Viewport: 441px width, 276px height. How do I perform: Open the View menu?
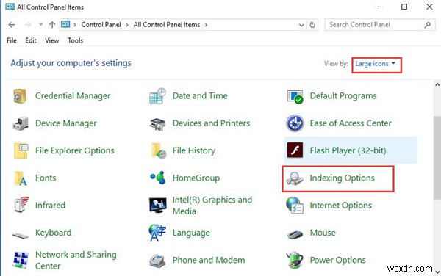tap(52, 40)
